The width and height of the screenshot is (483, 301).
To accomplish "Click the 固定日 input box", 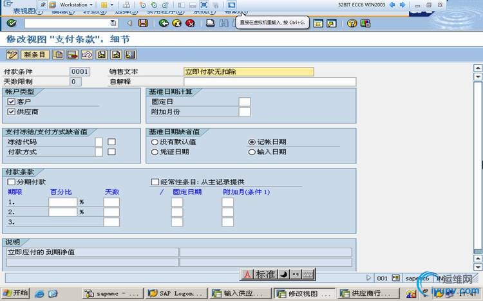I will 245,102.
